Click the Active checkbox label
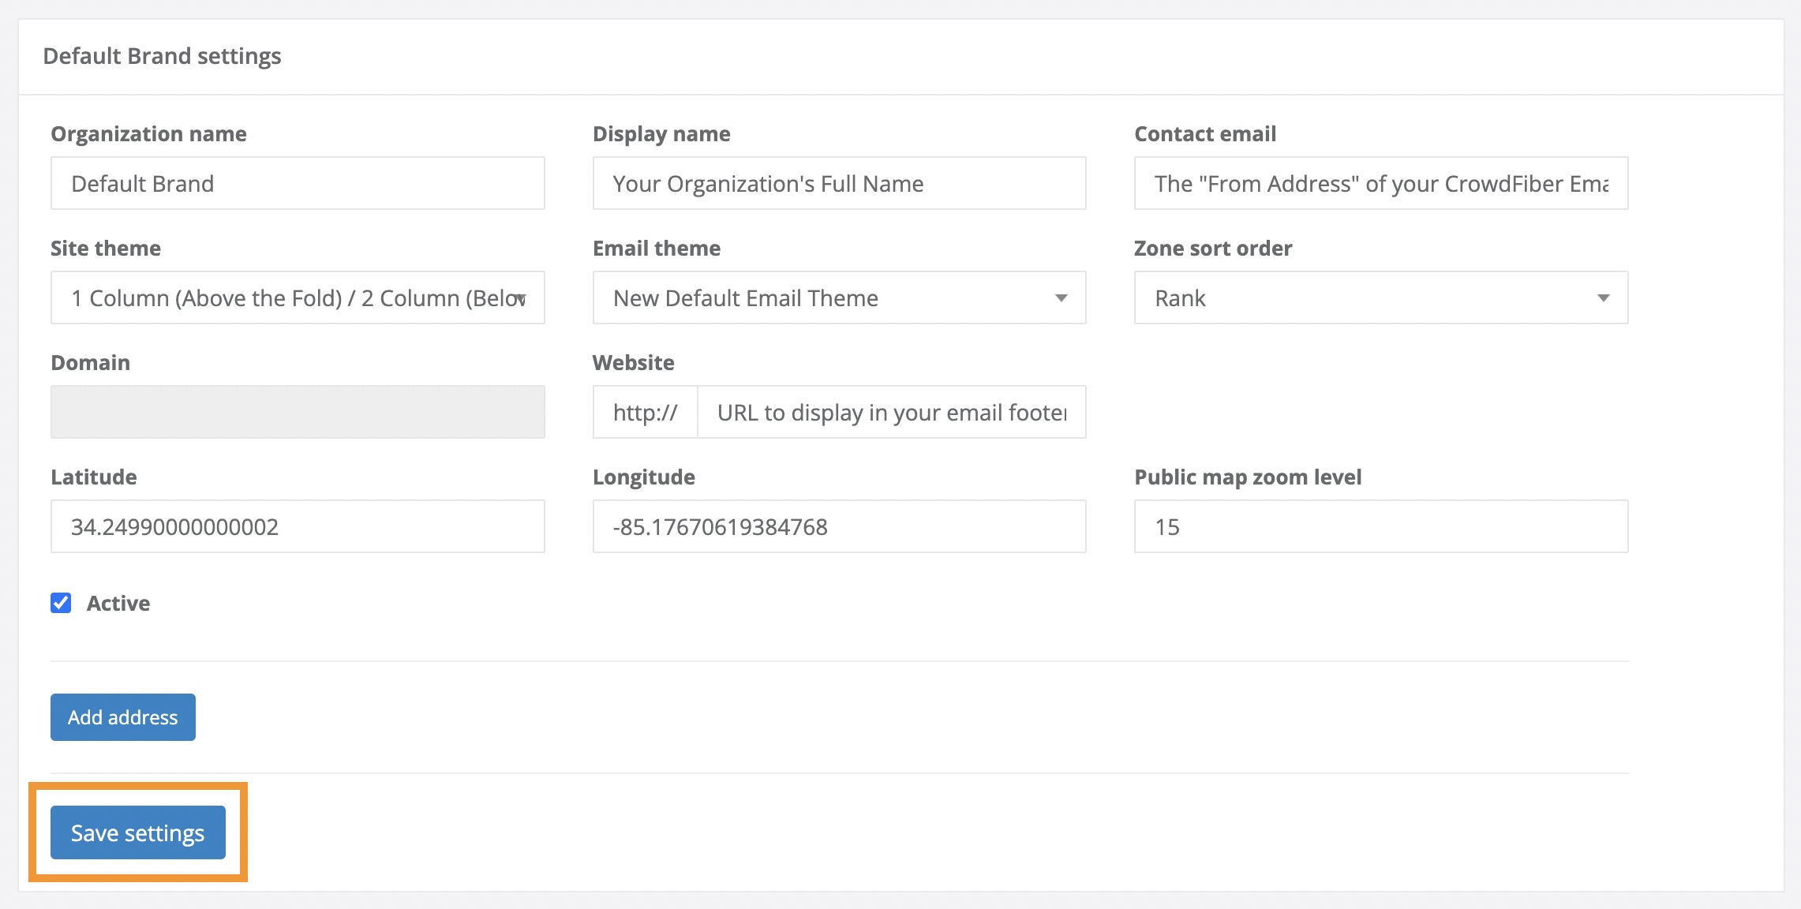Screen dimensions: 1801x909 click(118, 603)
